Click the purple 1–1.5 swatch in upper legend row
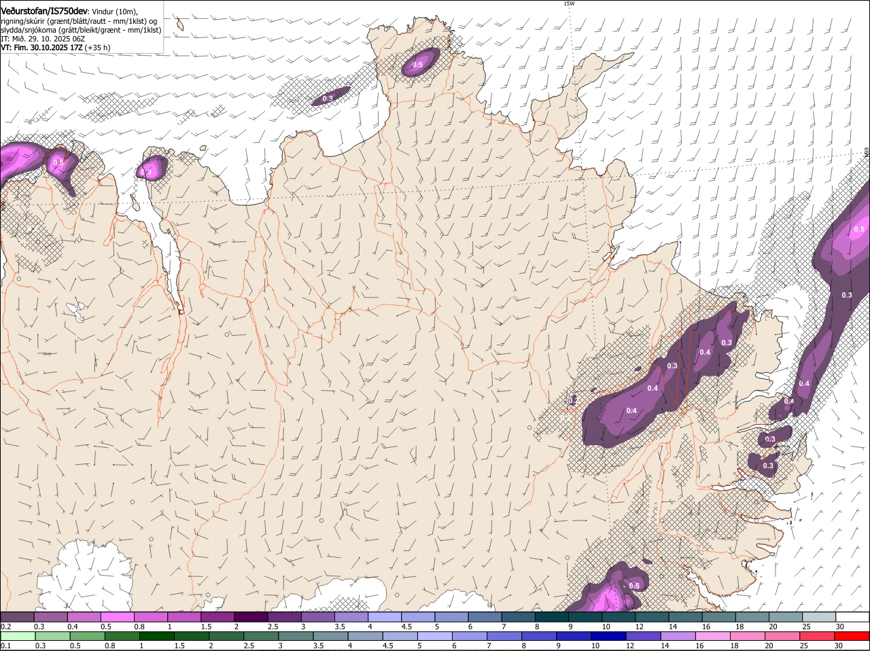870x651 pixels. pos(184,616)
